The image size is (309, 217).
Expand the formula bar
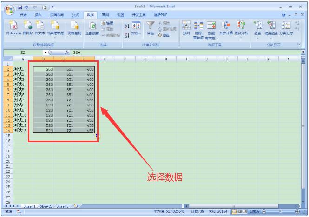pos(303,52)
